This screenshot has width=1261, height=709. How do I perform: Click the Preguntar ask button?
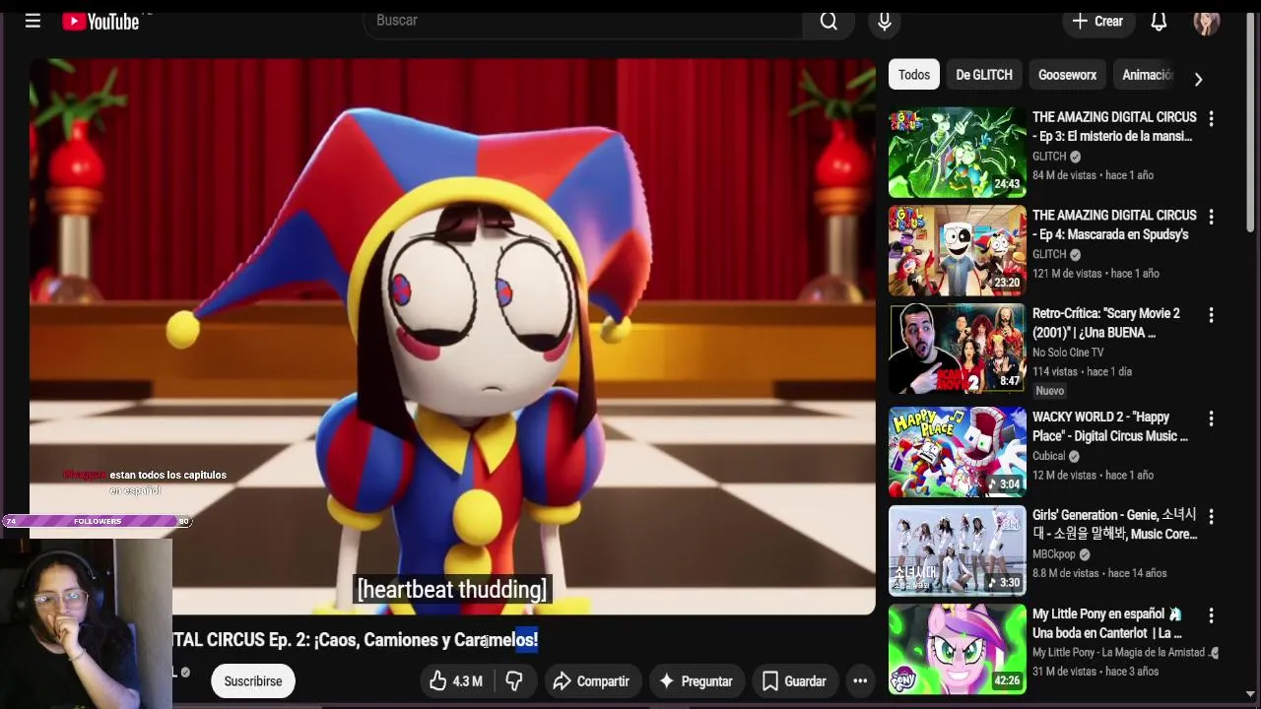[x=696, y=681]
